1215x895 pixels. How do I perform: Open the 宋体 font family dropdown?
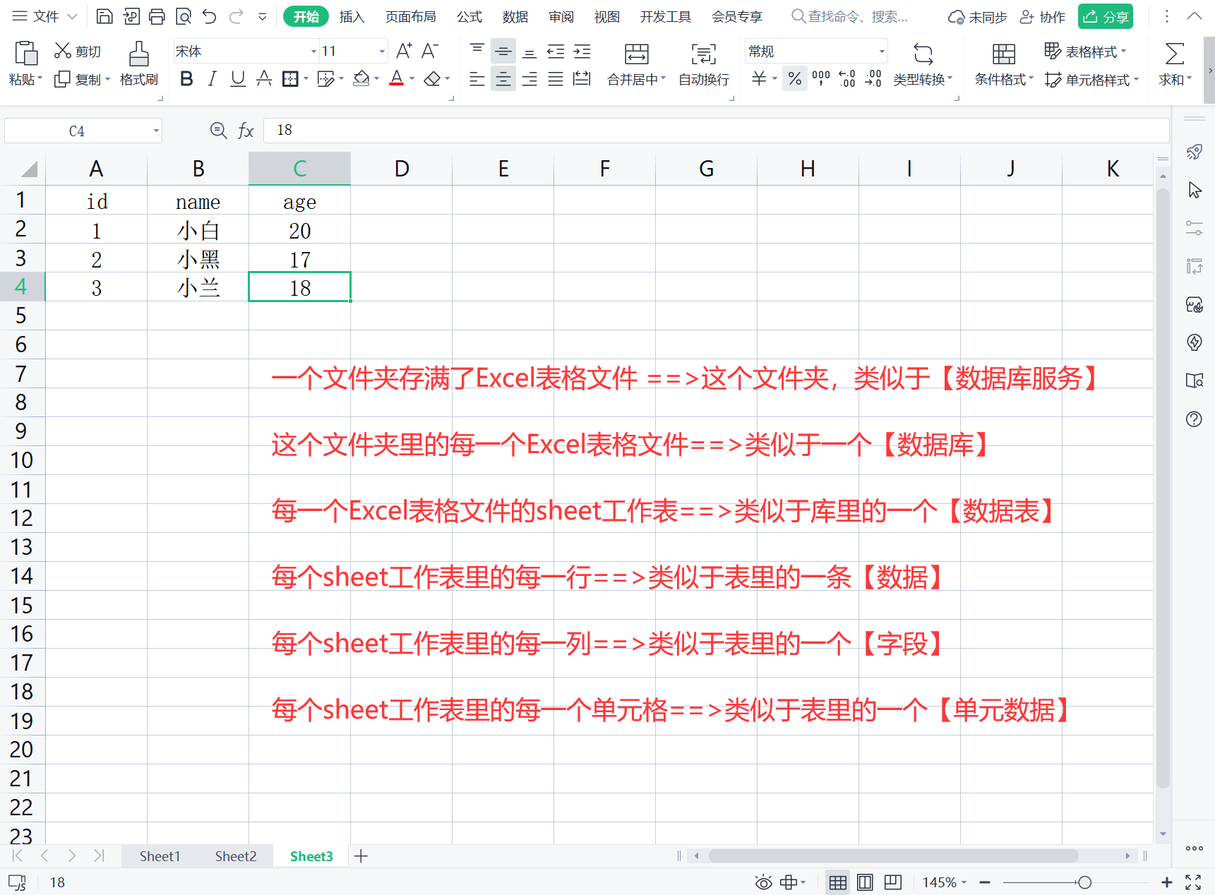[313, 51]
